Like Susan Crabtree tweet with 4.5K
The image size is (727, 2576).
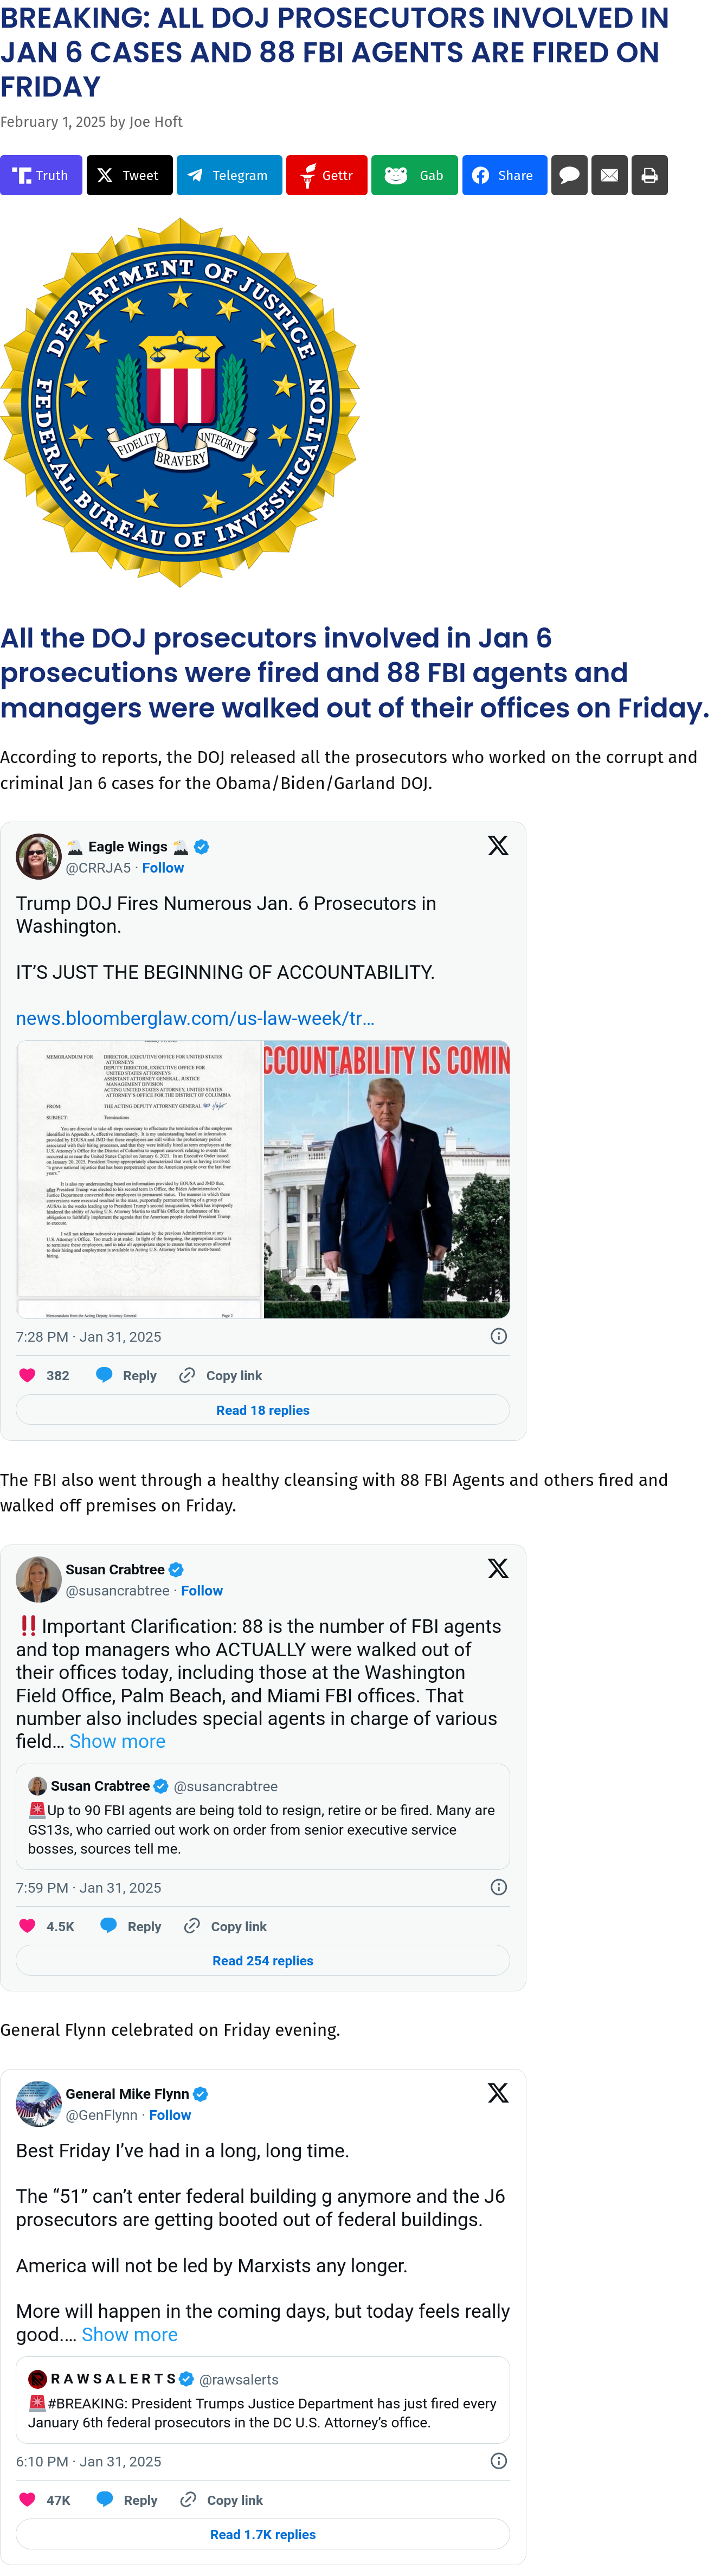[28, 1926]
